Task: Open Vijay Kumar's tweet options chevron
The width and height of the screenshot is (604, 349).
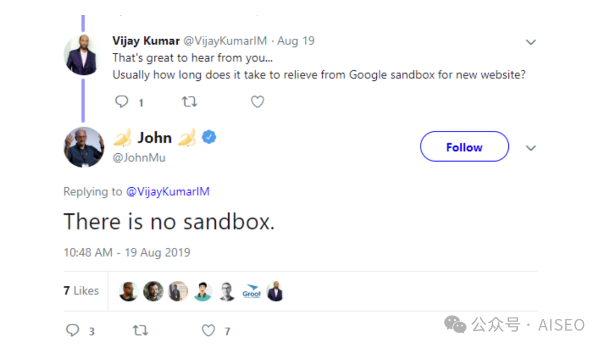Action: pos(531,42)
